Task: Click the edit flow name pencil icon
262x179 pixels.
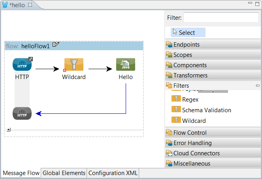Action: 56,45
